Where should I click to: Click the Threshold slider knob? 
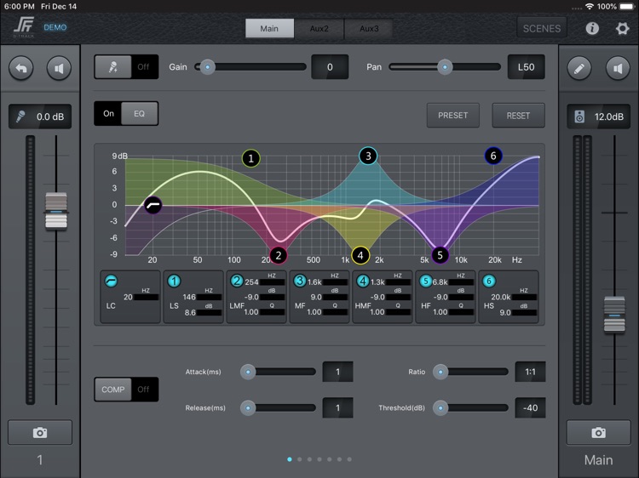440,407
